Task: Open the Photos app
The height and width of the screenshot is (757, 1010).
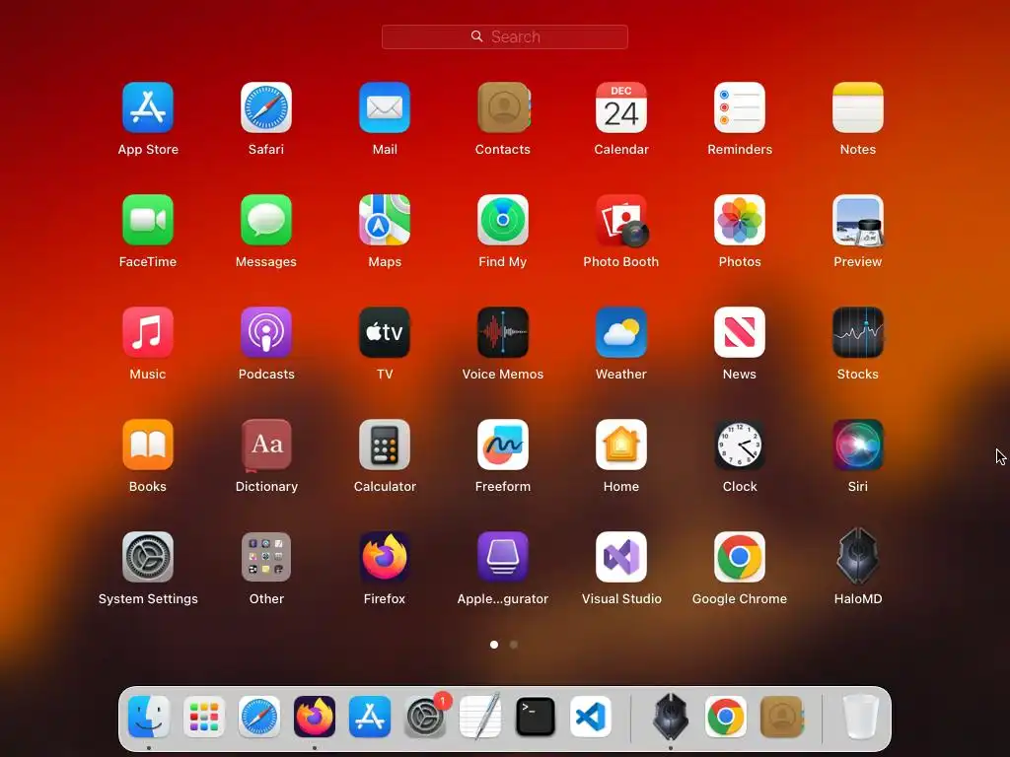Action: click(740, 220)
